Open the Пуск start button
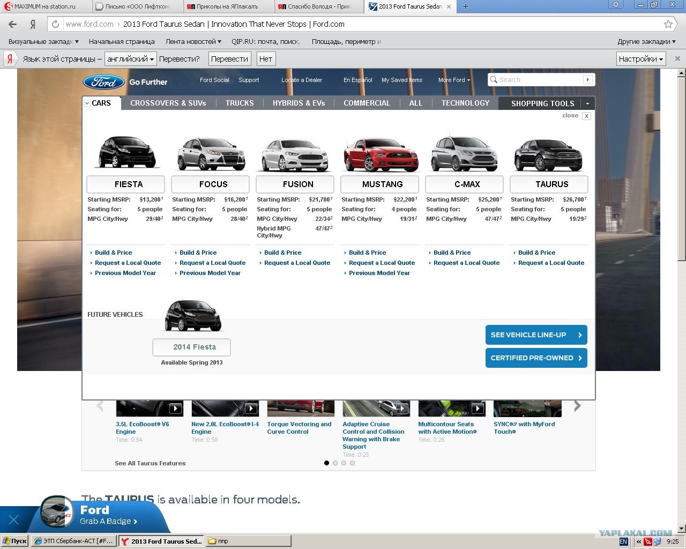 (x=14, y=541)
